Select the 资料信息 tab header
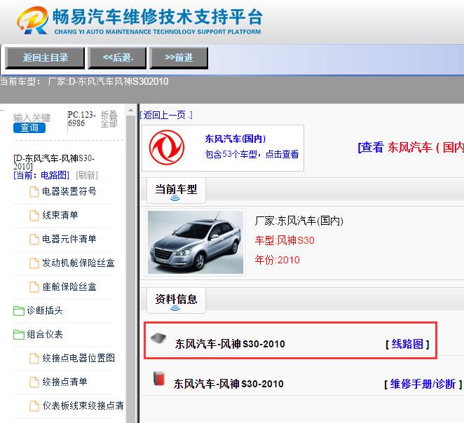This screenshot has height=423, width=464. point(176,300)
